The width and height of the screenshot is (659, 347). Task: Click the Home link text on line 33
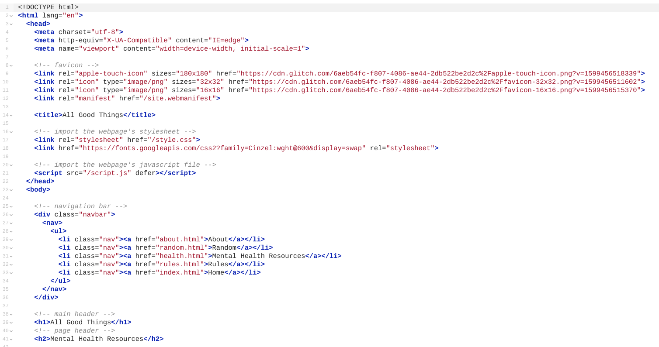coord(216,273)
